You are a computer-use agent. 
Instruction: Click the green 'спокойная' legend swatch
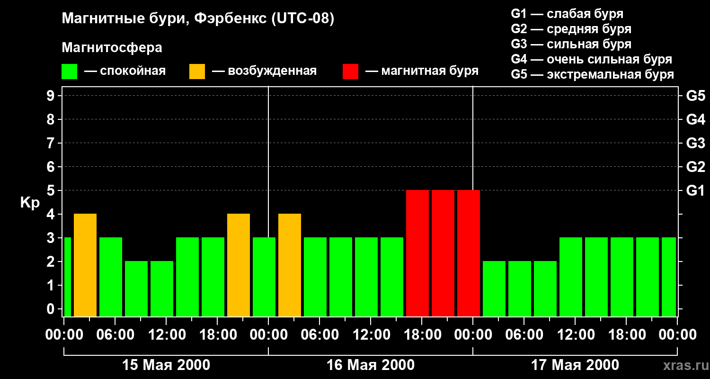pos(69,72)
